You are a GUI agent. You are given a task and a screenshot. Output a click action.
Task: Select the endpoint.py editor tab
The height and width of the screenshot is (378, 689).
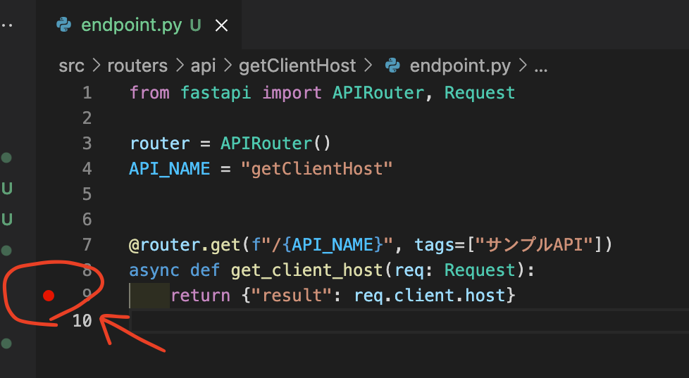[139, 25]
